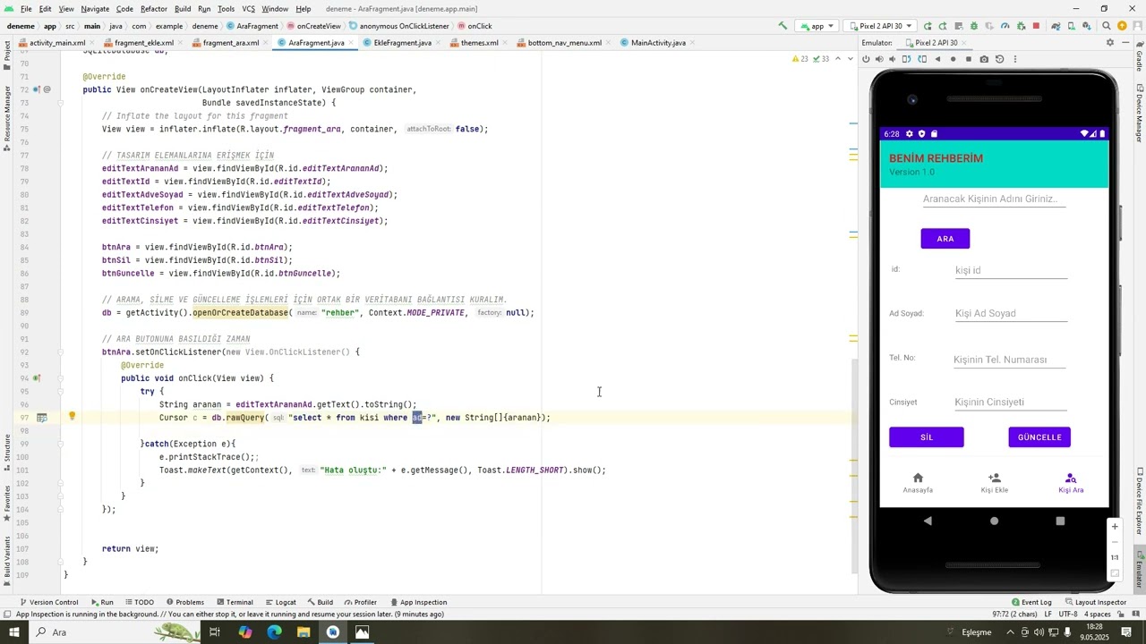Open the emulator Snapshots icon
1146x644 pixels.
(1000, 59)
